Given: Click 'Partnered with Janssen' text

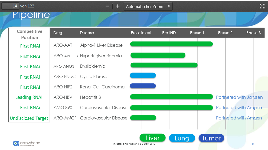Looking at the screenshot, I should (239, 97).
